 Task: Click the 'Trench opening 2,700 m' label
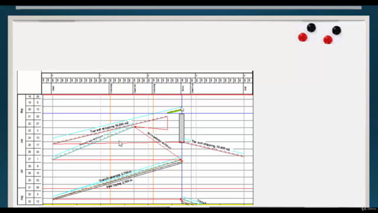[115, 177]
